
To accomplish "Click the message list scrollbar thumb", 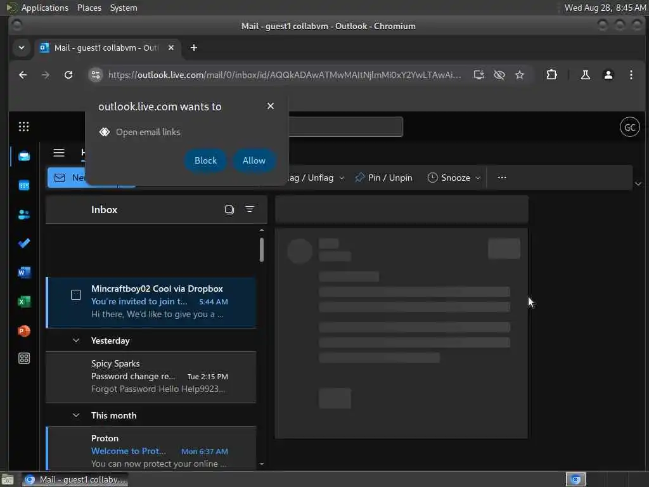I will (262, 249).
